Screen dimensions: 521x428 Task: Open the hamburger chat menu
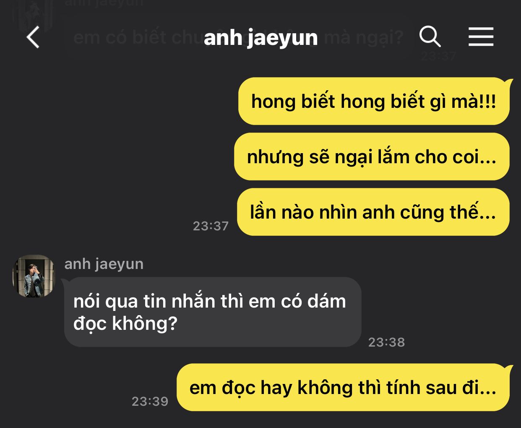click(481, 37)
